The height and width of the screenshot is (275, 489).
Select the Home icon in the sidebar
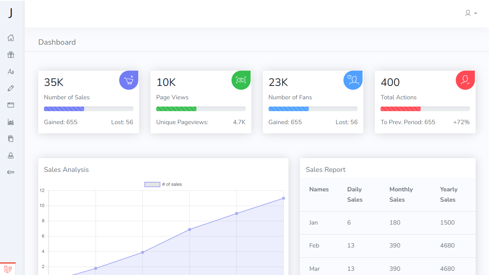point(11,38)
